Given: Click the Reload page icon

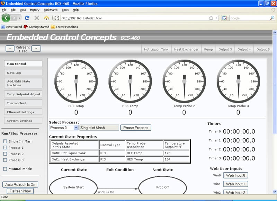Looking at the screenshot, I should click(28, 18).
